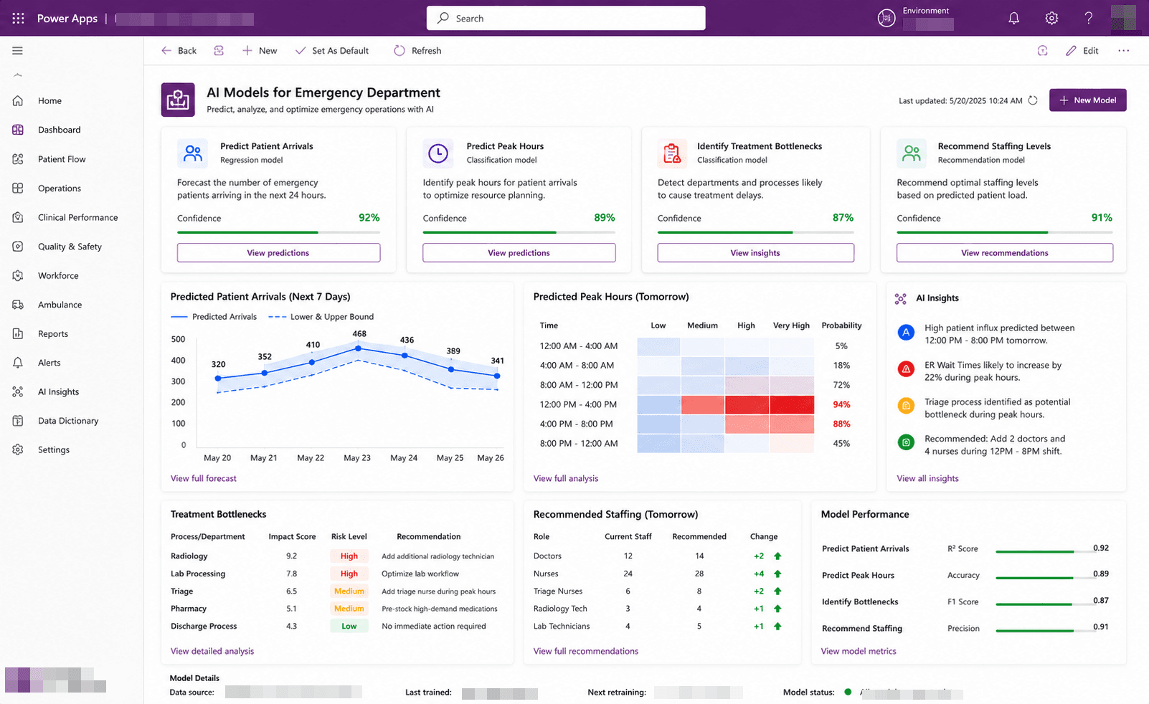
Task: Click inside the Search box
Action: coord(566,18)
